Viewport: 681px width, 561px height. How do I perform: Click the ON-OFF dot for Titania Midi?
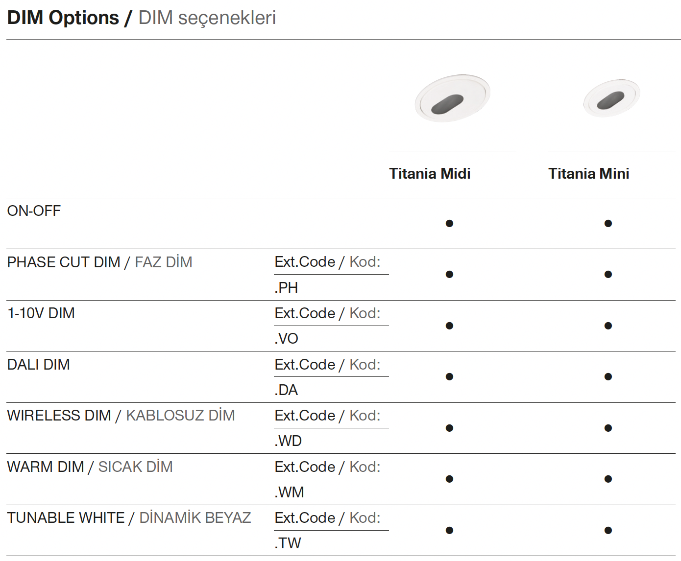(x=449, y=224)
